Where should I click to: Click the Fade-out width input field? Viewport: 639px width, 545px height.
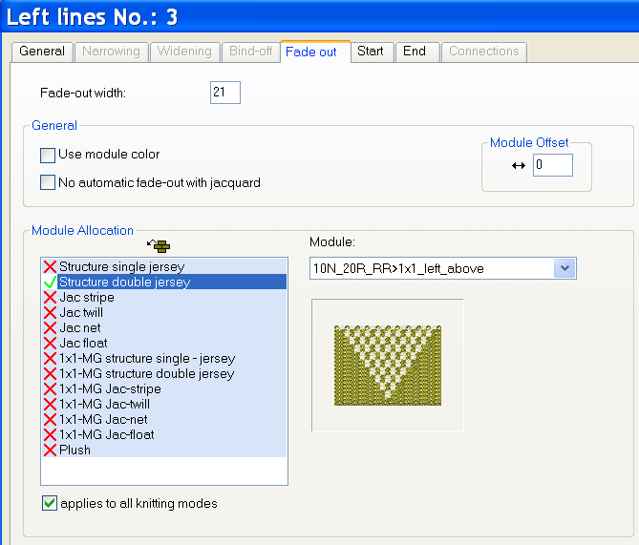pyautogui.click(x=224, y=93)
